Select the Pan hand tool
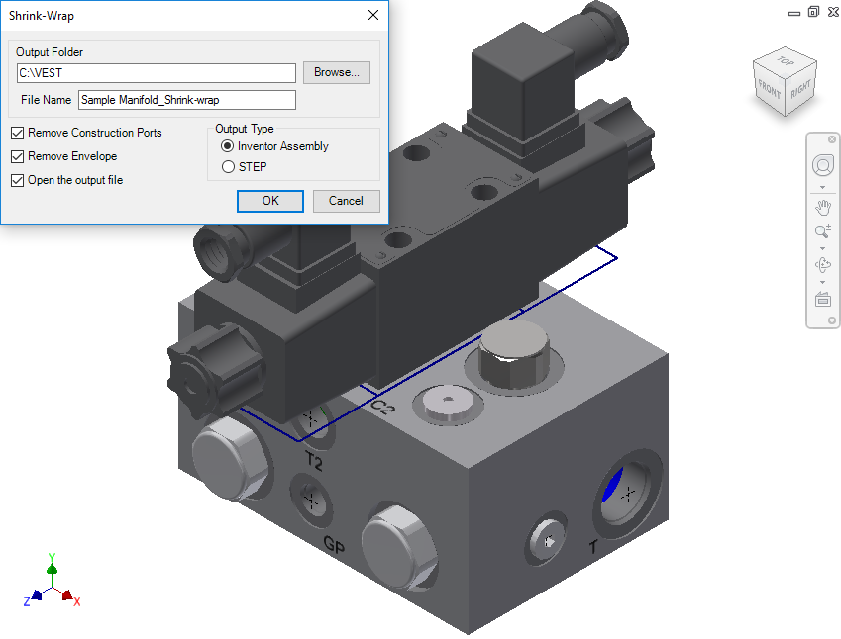Viewport: 841px width, 639px height. (822, 207)
